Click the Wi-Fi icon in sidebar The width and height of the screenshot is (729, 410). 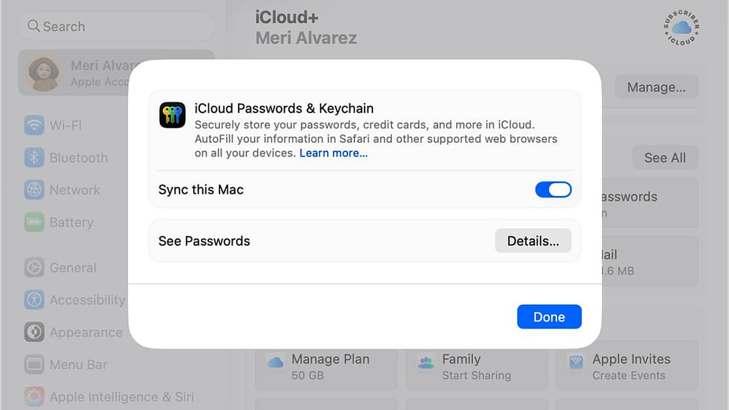pyautogui.click(x=34, y=125)
